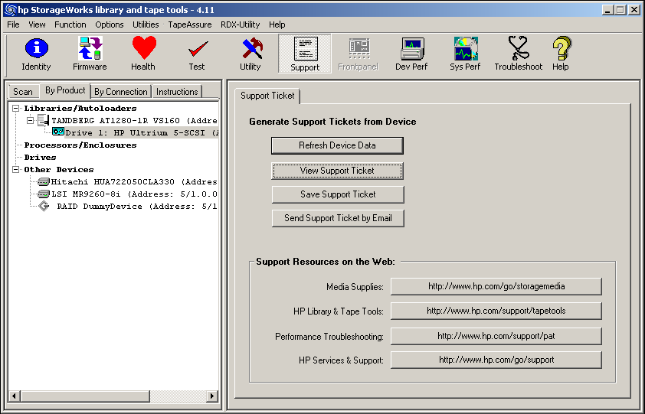Click the Dev Perf toolbar icon
The width and height of the screenshot is (645, 414).
[412, 54]
